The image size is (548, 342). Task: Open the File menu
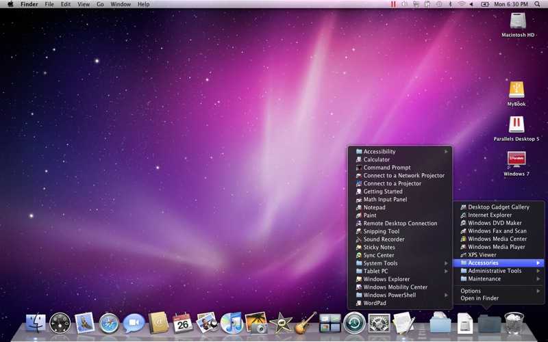pyautogui.click(x=49, y=4)
